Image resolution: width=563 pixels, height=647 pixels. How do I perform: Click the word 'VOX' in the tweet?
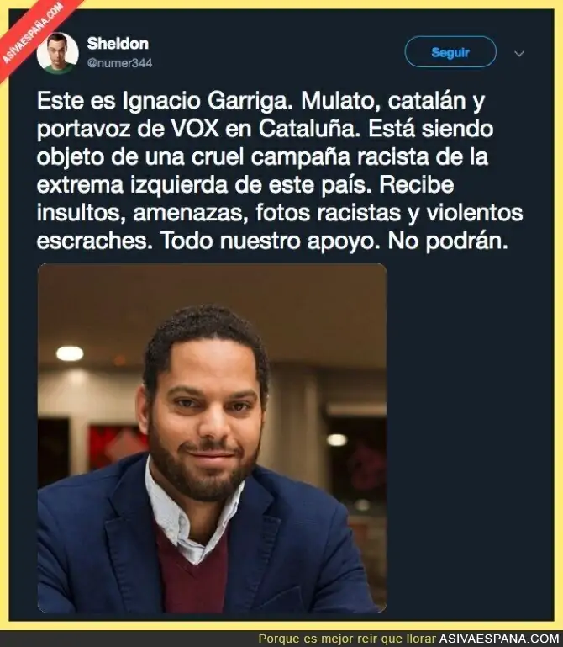(195, 129)
